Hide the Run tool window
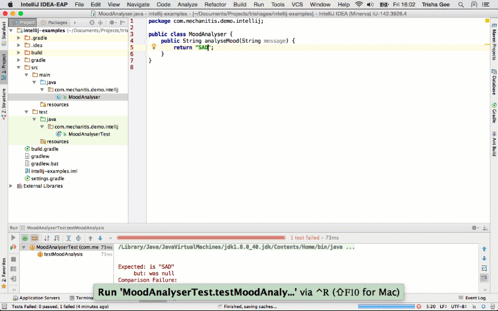 (x=485, y=228)
